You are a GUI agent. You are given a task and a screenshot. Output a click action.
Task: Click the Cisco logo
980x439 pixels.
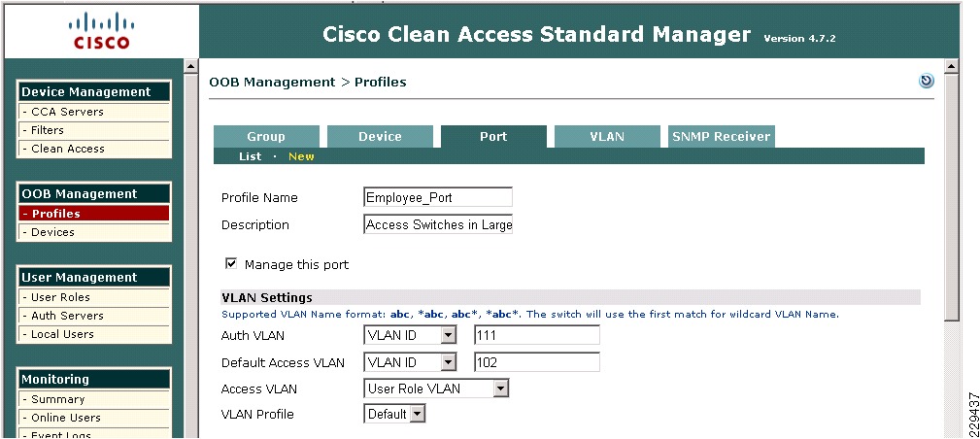(x=101, y=32)
